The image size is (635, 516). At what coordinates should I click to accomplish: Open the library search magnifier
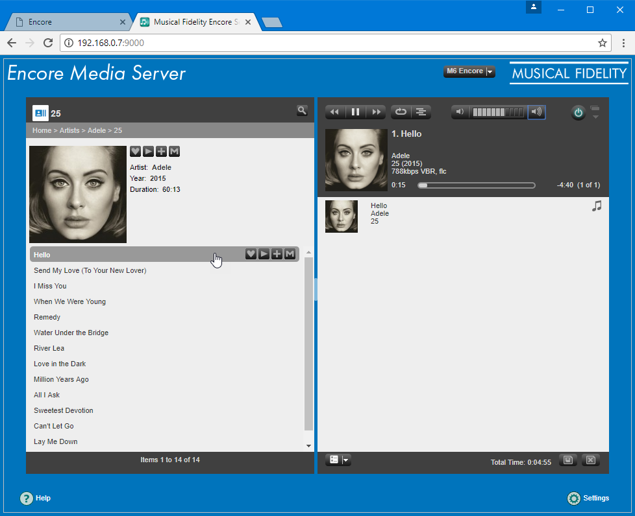[x=302, y=110]
